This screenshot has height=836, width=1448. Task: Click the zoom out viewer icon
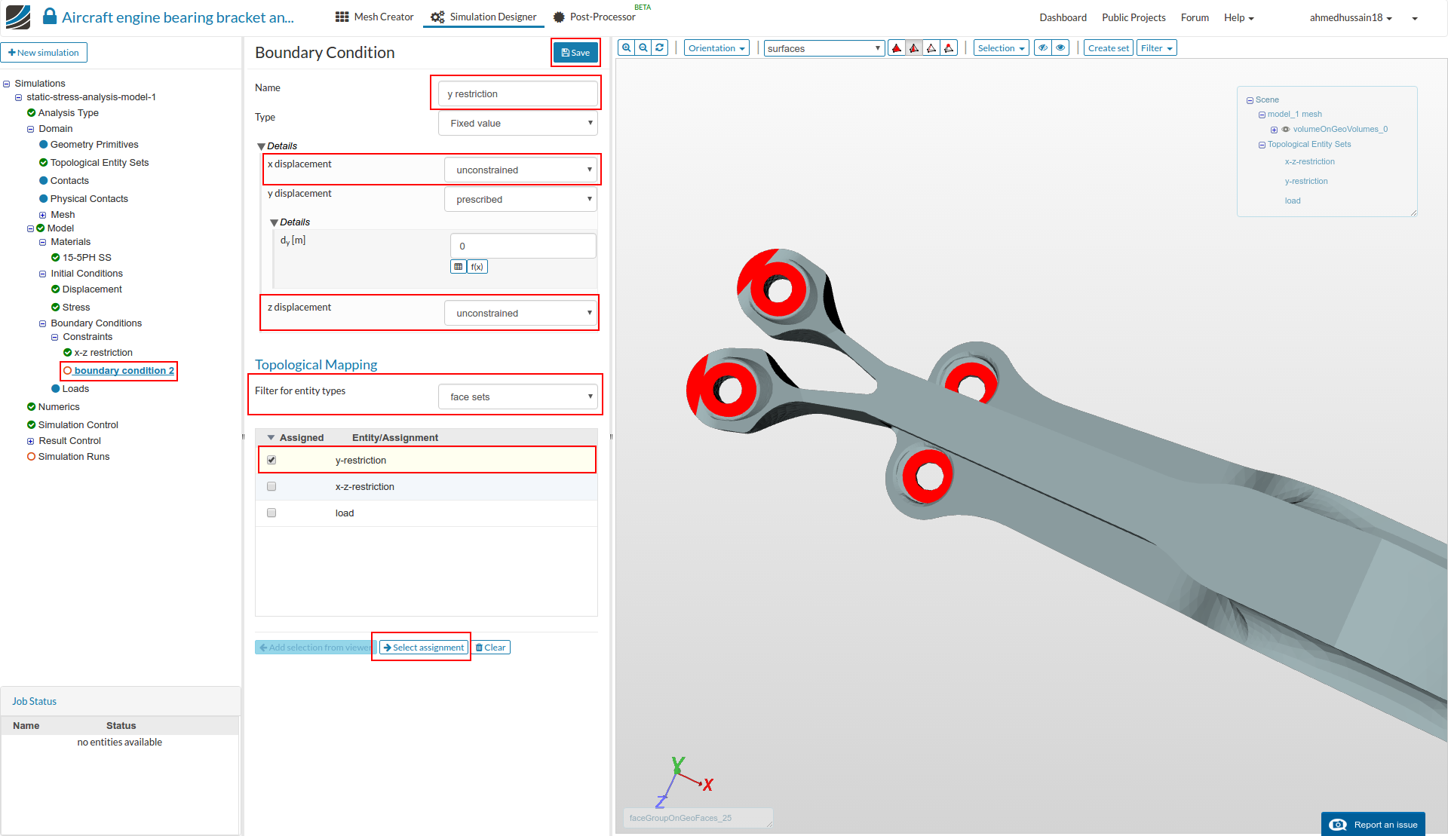click(x=643, y=47)
